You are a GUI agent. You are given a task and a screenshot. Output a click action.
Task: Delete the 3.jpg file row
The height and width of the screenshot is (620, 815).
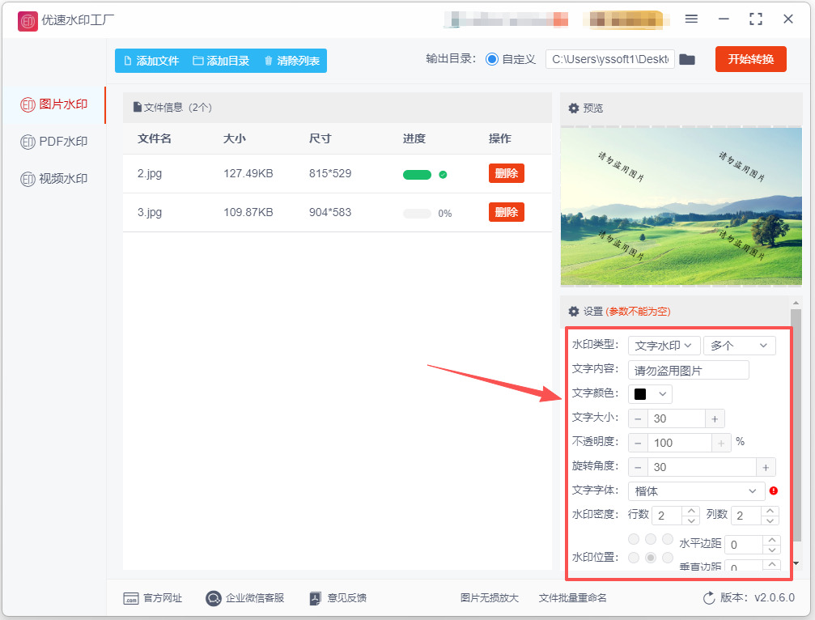507,212
